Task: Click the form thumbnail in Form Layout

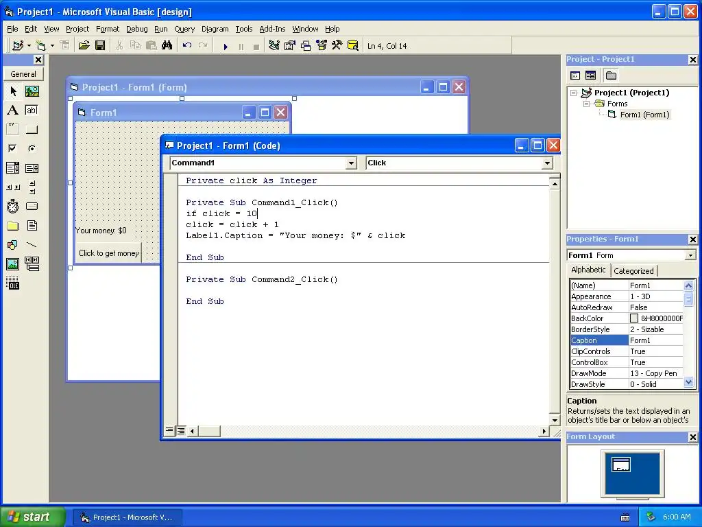Action: [x=621, y=465]
